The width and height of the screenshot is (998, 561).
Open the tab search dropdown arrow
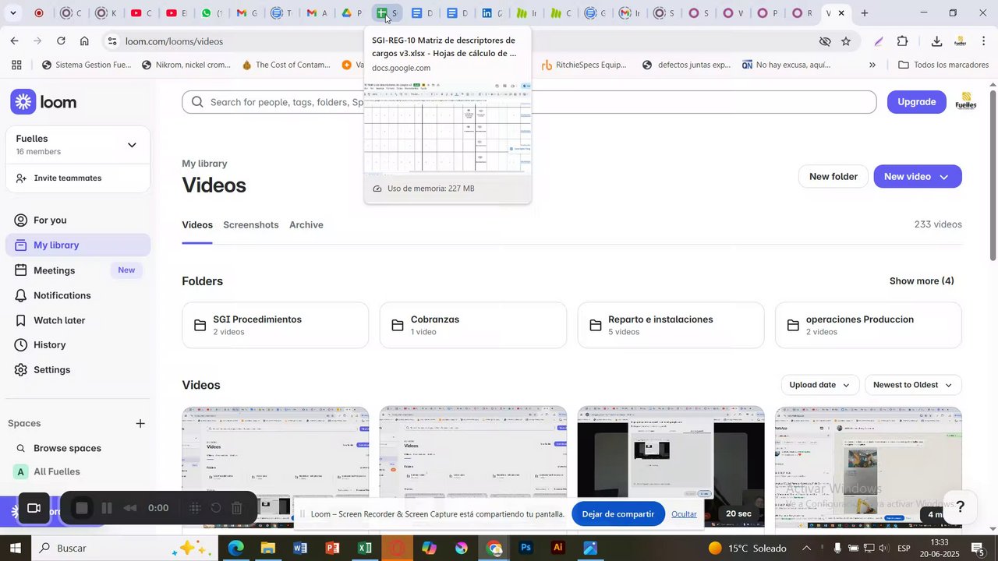pyautogui.click(x=13, y=13)
